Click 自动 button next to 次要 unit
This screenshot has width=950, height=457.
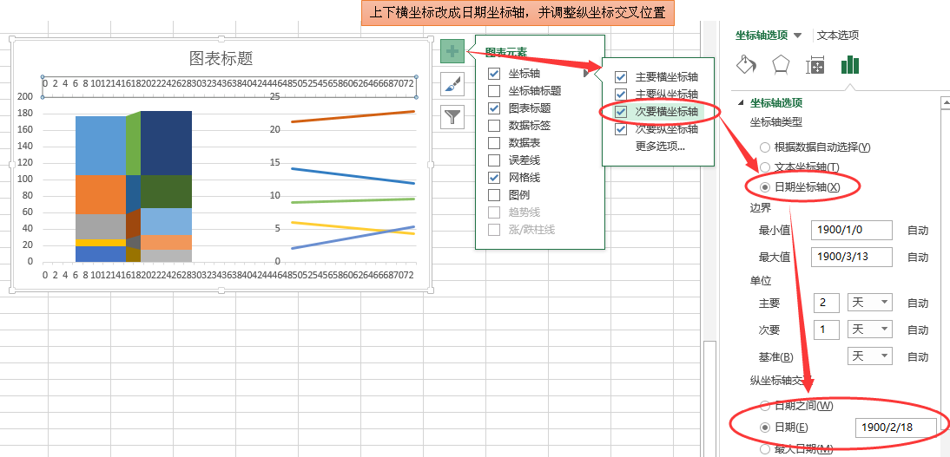click(917, 330)
